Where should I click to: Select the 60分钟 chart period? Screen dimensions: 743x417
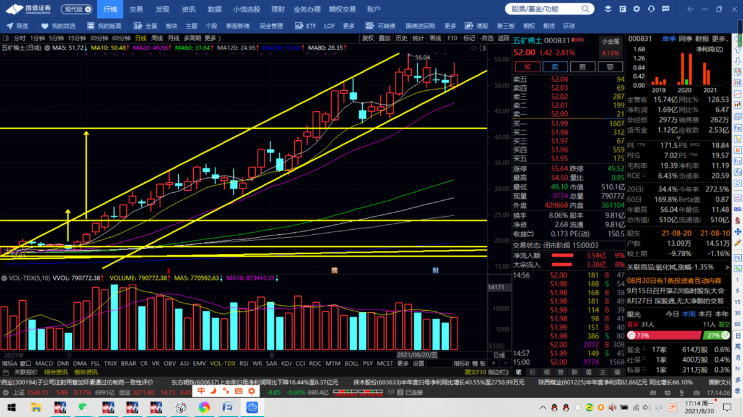[121, 38]
